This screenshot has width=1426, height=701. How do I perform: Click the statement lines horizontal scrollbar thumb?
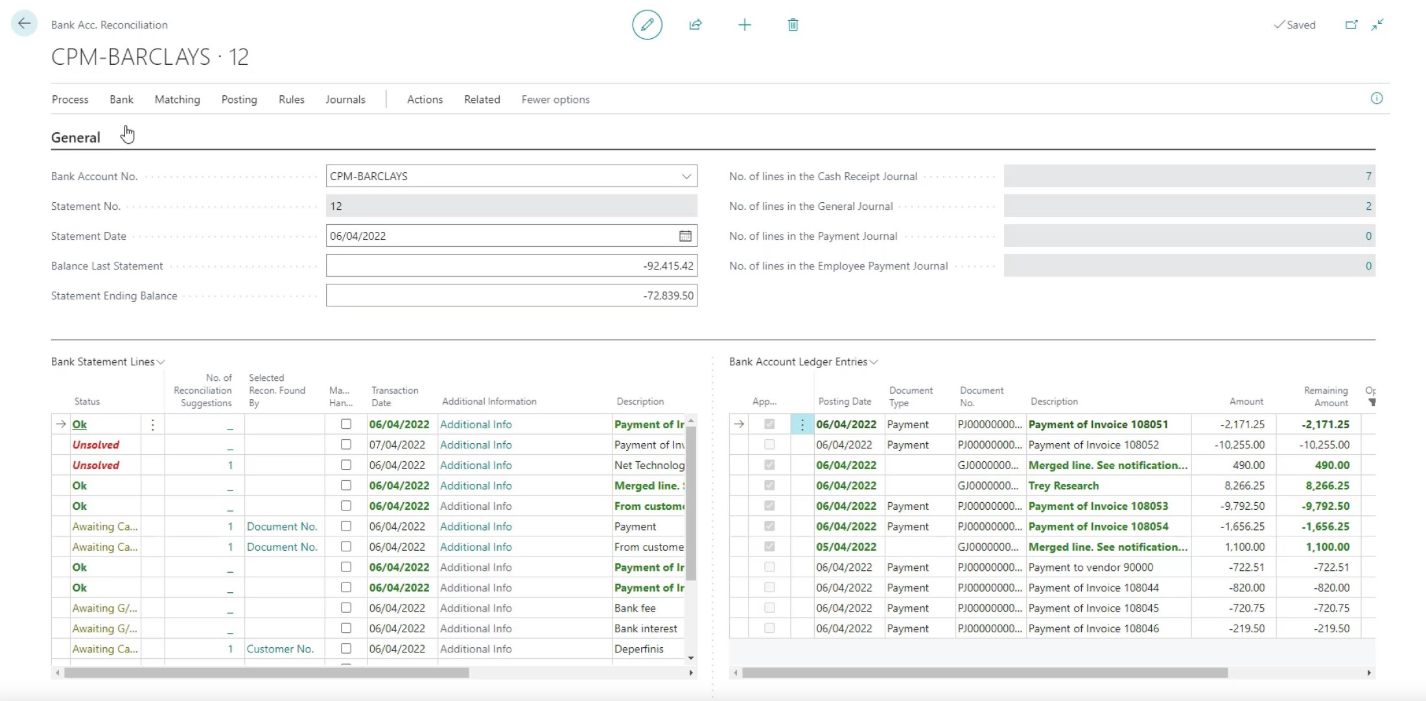pos(266,673)
